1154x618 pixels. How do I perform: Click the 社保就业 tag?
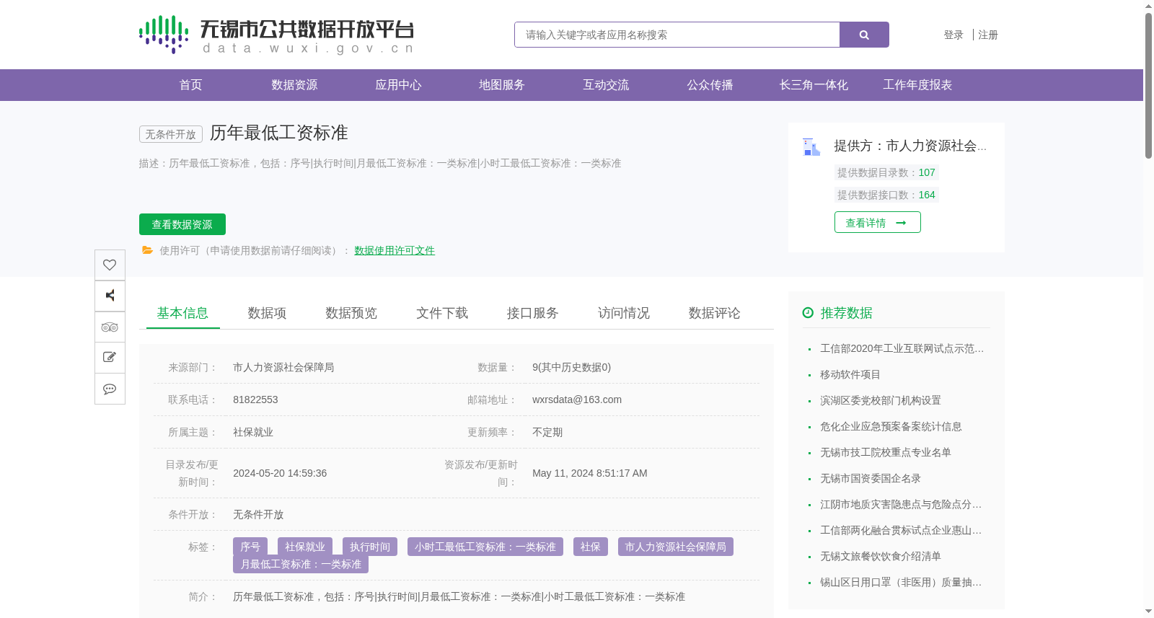coord(305,547)
